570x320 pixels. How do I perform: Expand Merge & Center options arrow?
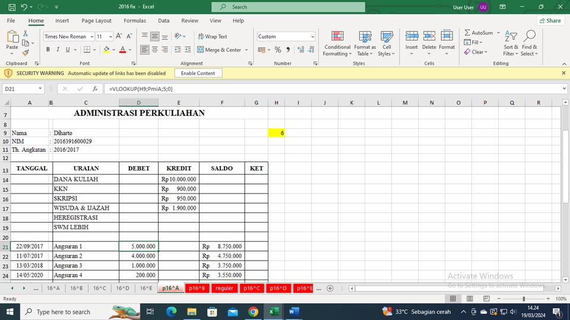(x=246, y=50)
